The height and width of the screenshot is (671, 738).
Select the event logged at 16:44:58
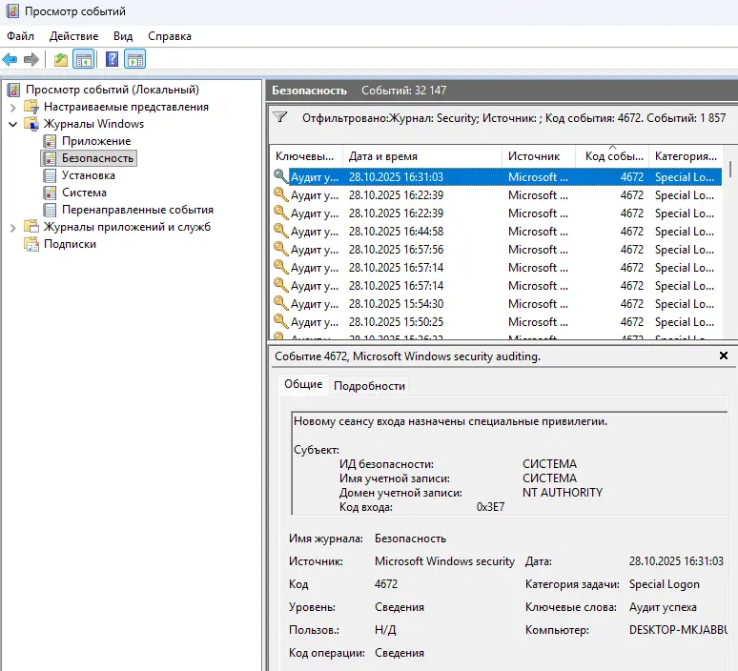(396, 232)
